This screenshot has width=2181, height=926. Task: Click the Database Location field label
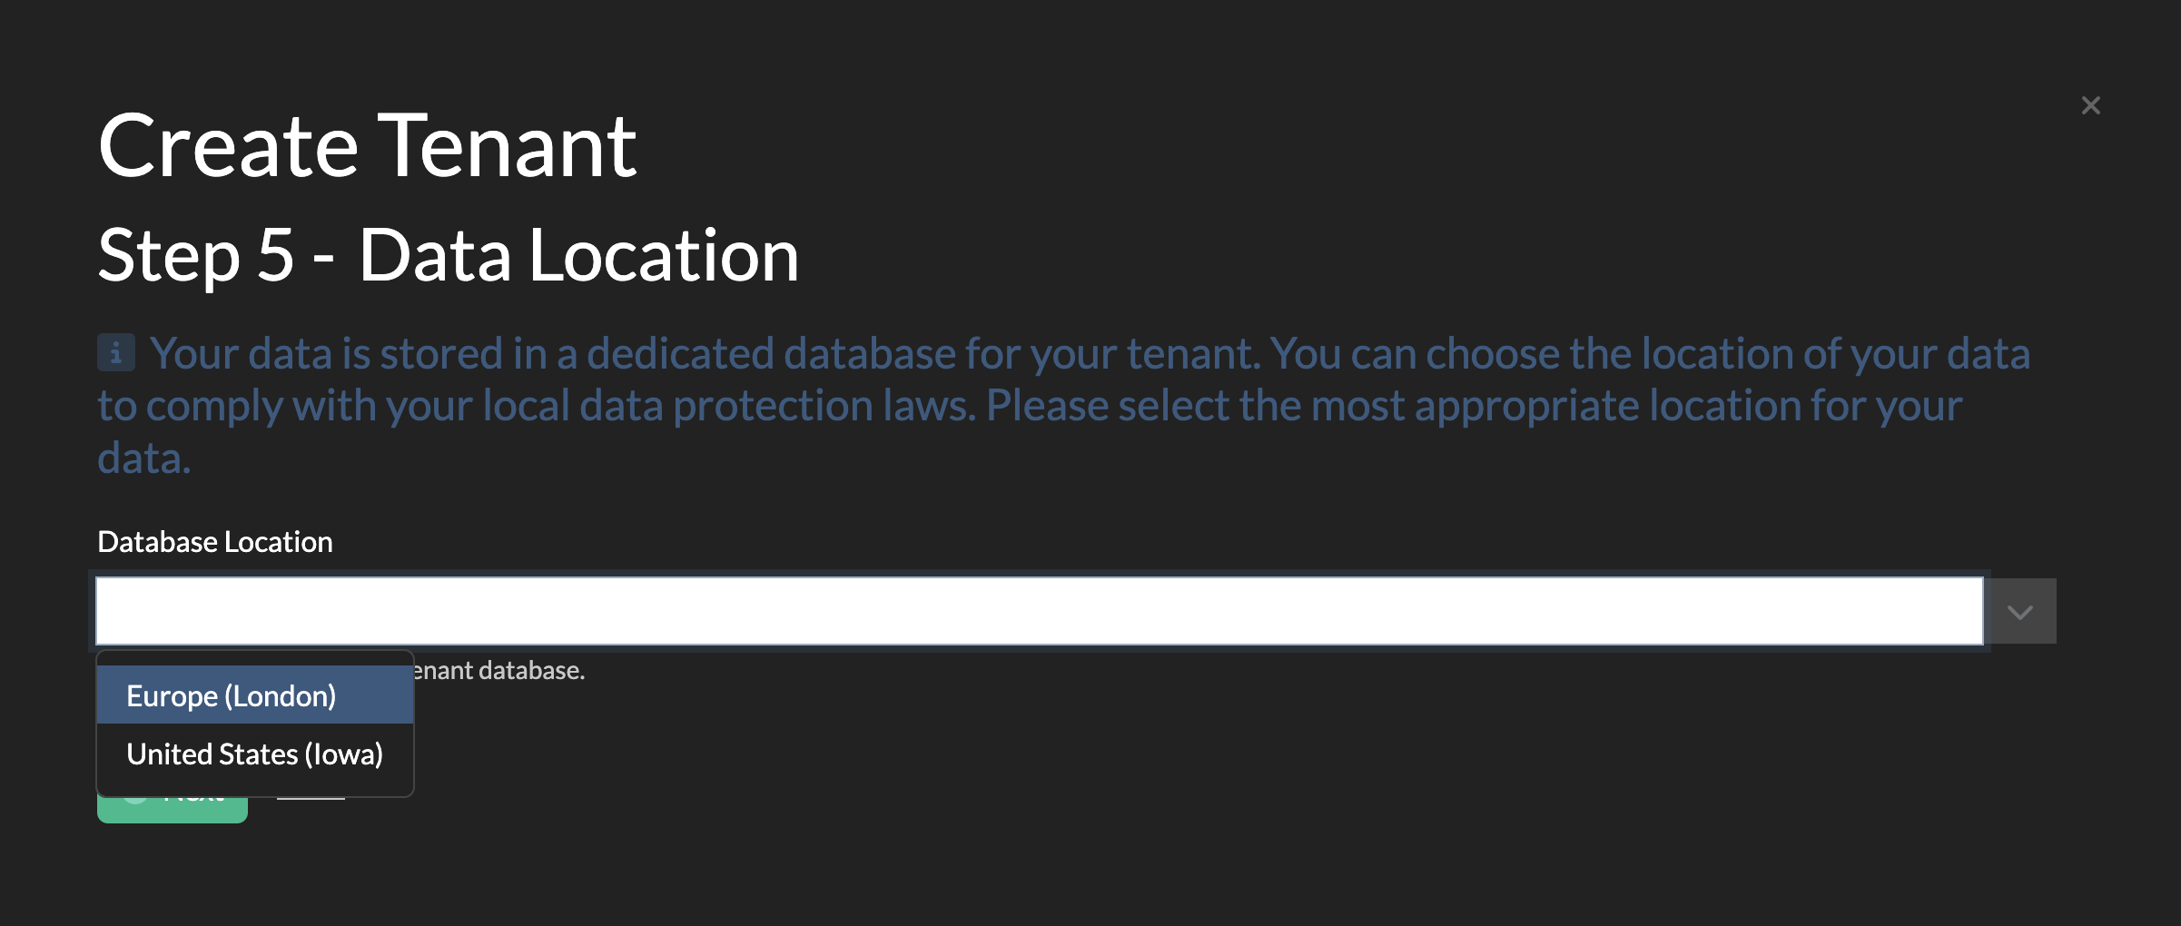(215, 542)
